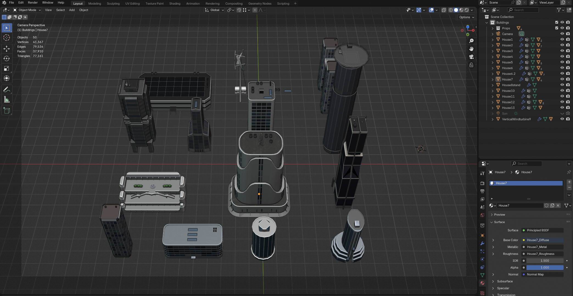The height and width of the screenshot is (296, 573).
Task: Click the lock camera to view icon
Action: (471, 65)
